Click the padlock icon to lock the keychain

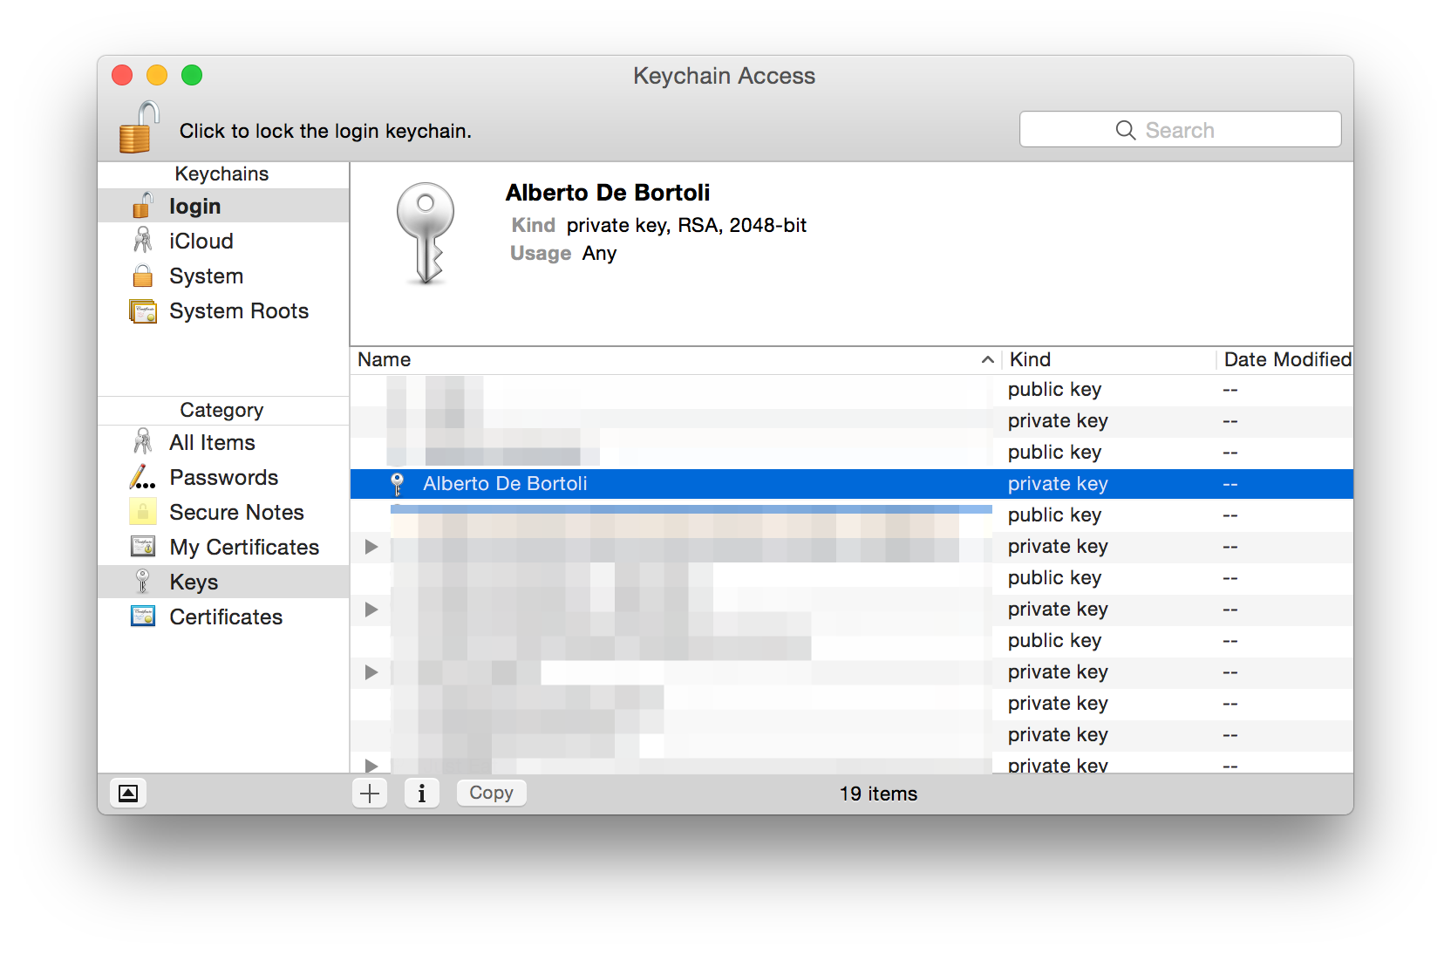coord(140,127)
